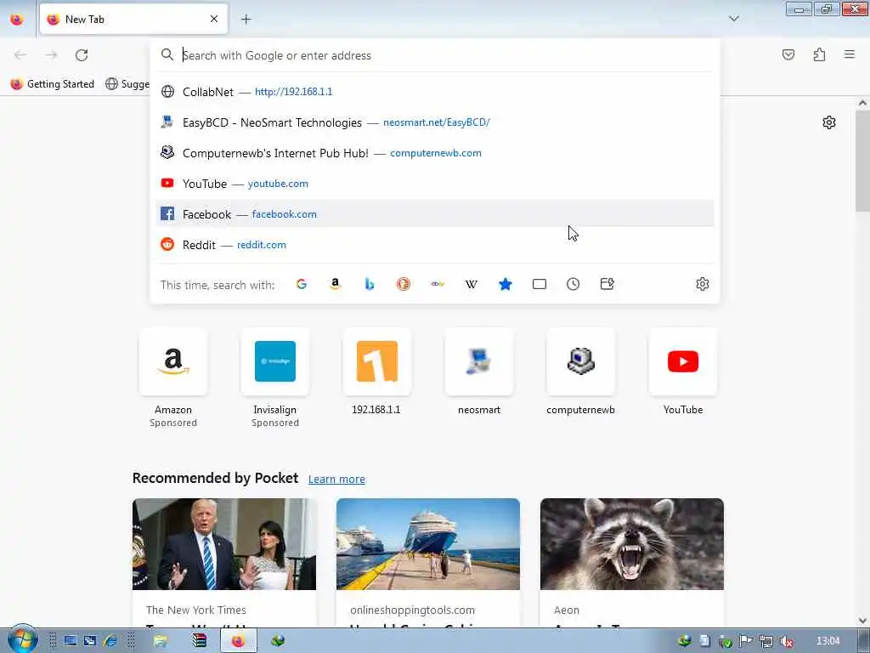Click scrollbar down arrow
The image size is (870, 653).
(862, 620)
